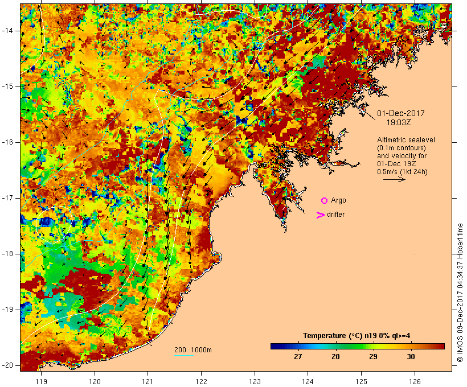Viewport: 467px width, 387px height.
Task: Click the cyan 200m depth contour legend line
Action: 184,355
